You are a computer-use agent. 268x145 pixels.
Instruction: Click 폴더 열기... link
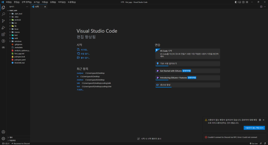pos(83,58)
